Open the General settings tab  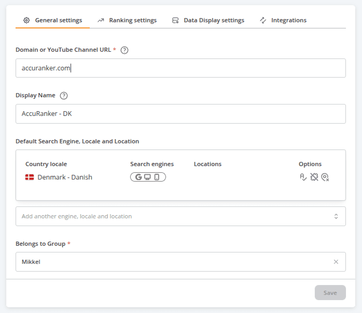click(x=52, y=20)
